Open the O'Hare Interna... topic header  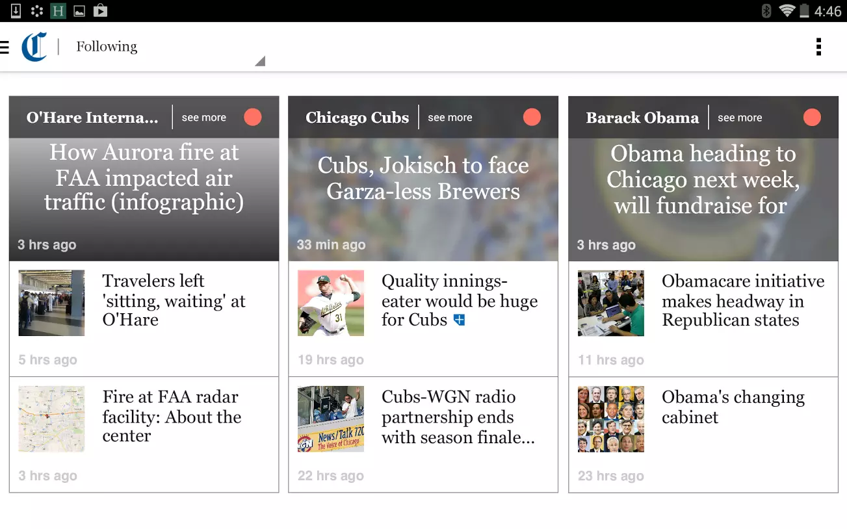(x=92, y=118)
